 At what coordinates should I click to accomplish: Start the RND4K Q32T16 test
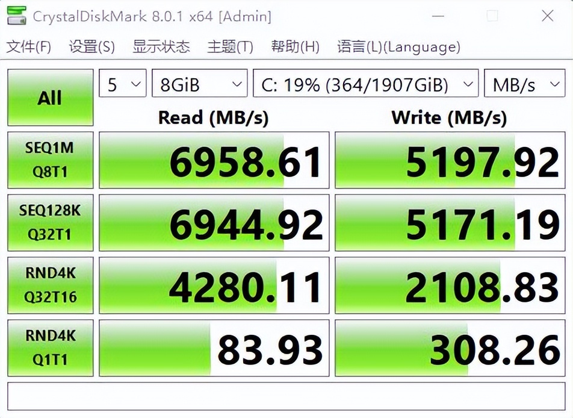tap(51, 285)
